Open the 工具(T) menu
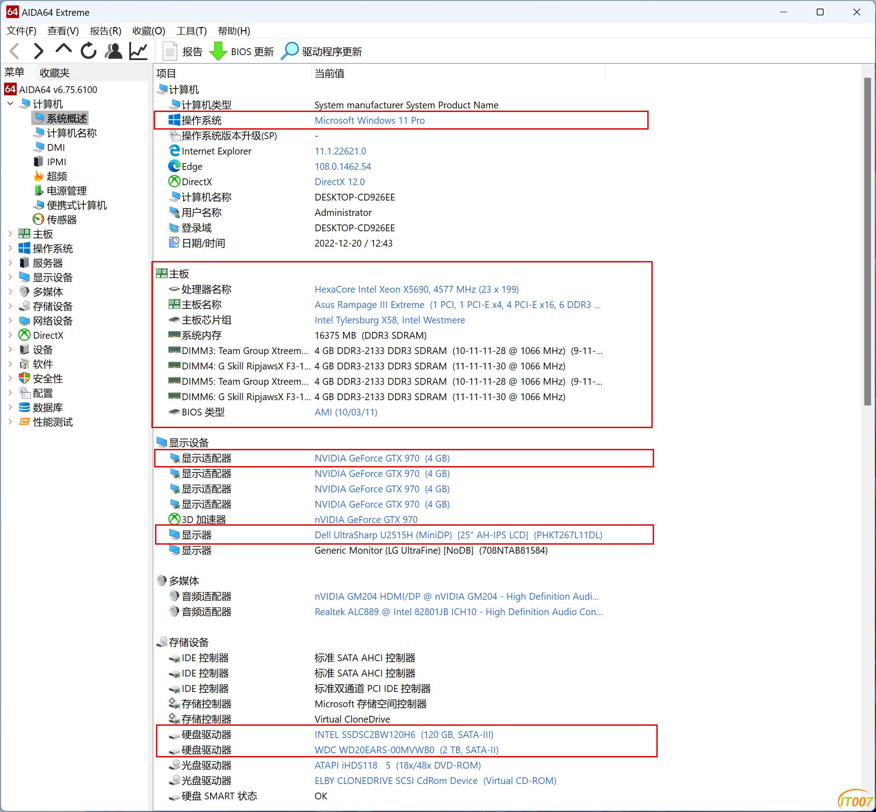 coord(192,31)
